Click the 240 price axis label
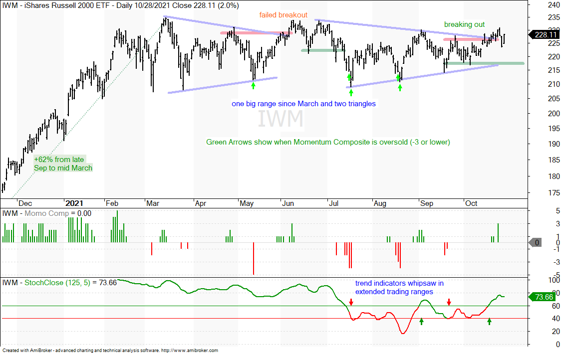 click(554, 4)
